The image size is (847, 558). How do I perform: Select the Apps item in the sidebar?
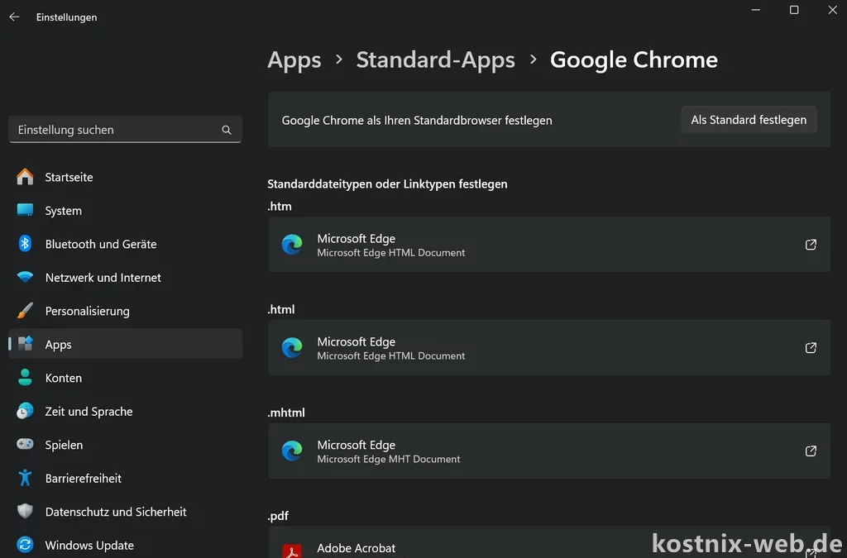(59, 344)
